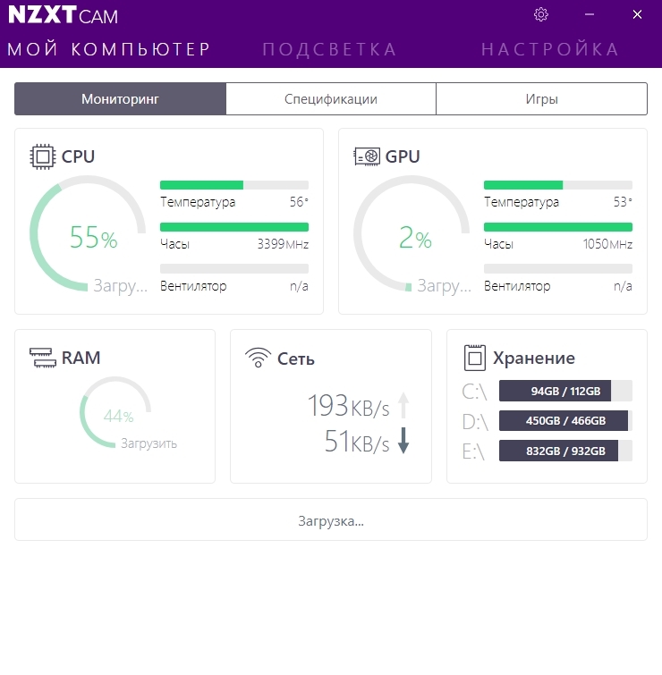Click the storage drive icon
The height and width of the screenshot is (675, 662).
coord(473,359)
